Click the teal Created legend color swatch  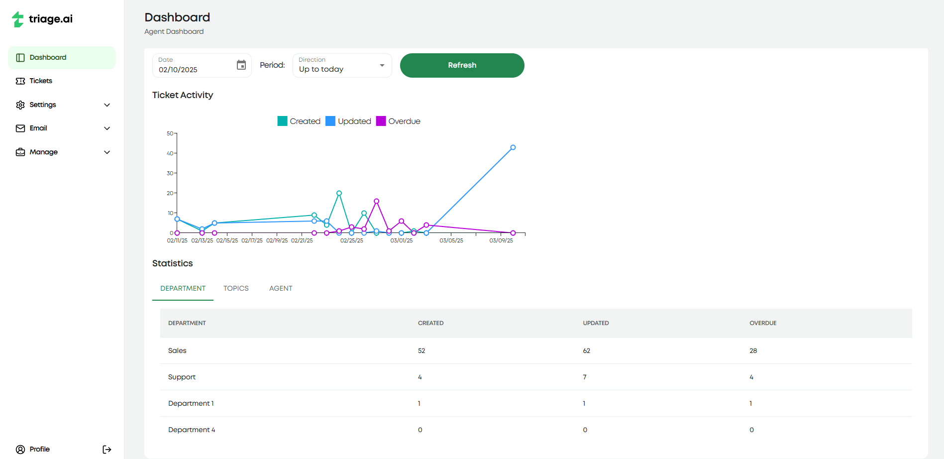(x=282, y=121)
